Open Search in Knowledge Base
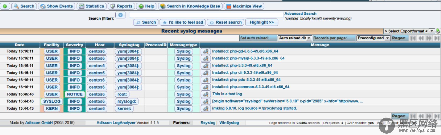Screen dimensions: 441x135 190,6
